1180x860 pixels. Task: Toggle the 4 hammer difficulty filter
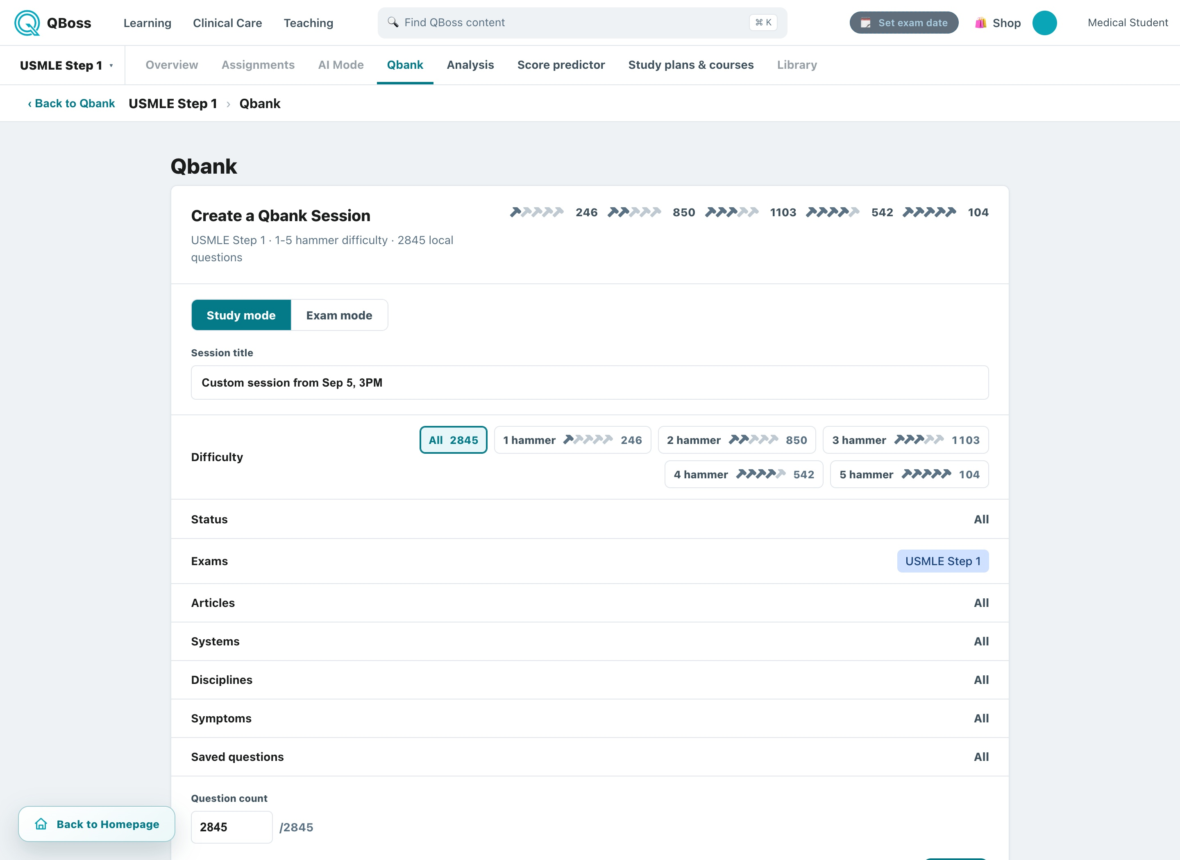[x=744, y=474]
